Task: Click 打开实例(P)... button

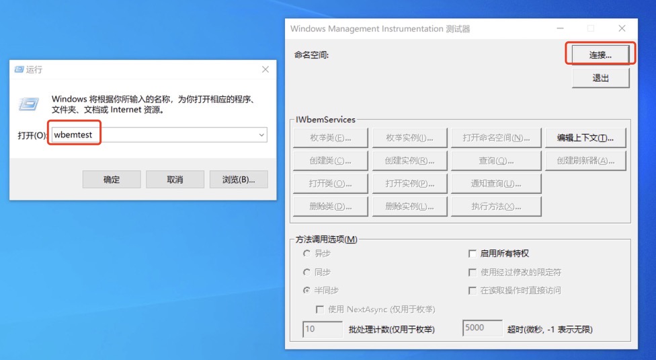Action: pyautogui.click(x=409, y=183)
